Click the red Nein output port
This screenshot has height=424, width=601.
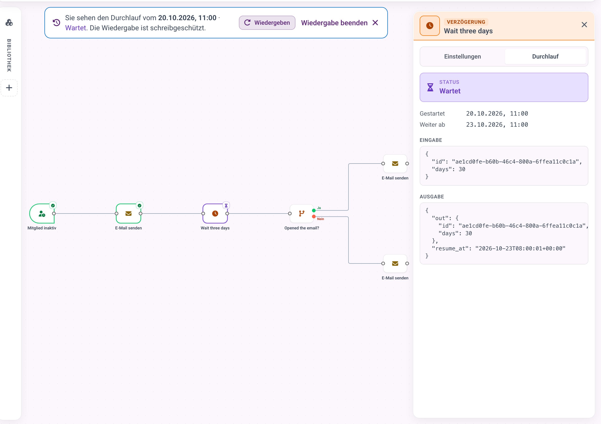(314, 217)
